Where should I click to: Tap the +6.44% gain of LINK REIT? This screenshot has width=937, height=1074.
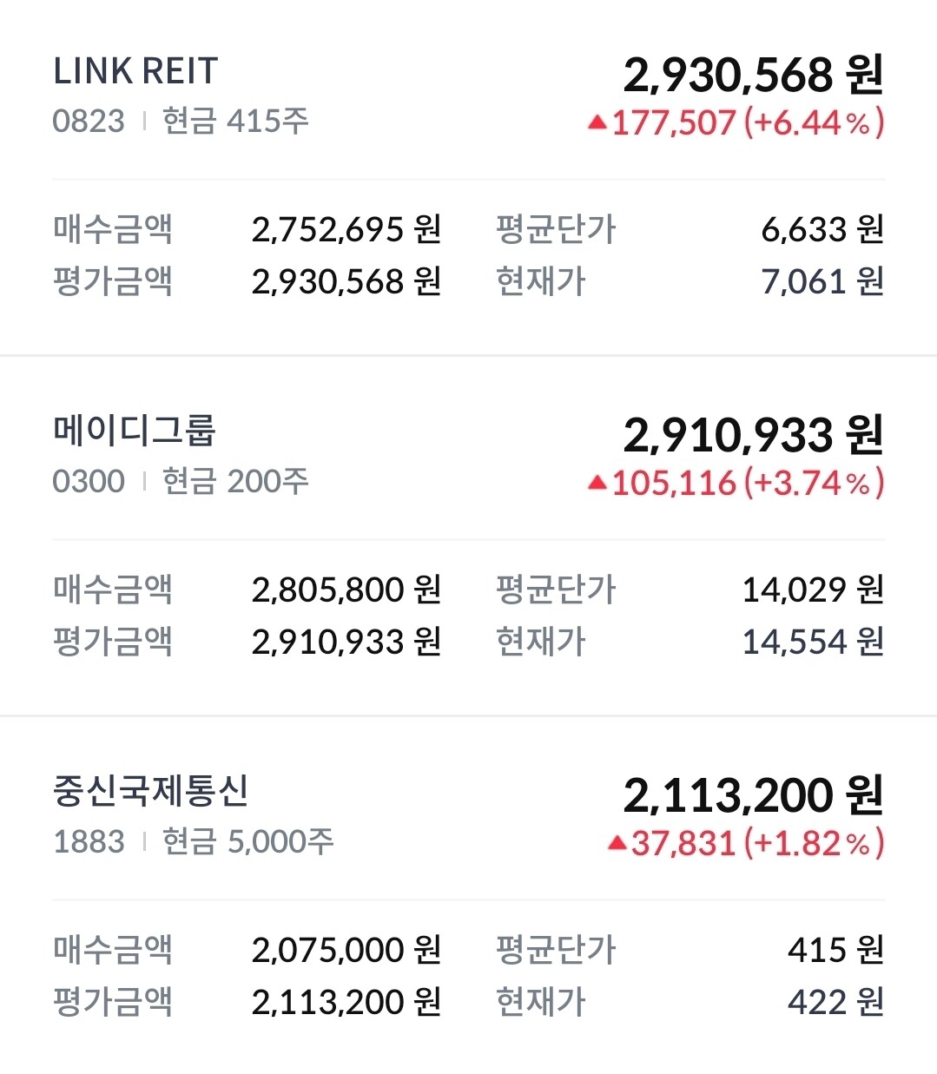814,122
